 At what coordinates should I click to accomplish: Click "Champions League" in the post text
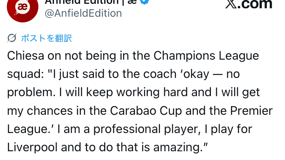[x=206, y=55]
